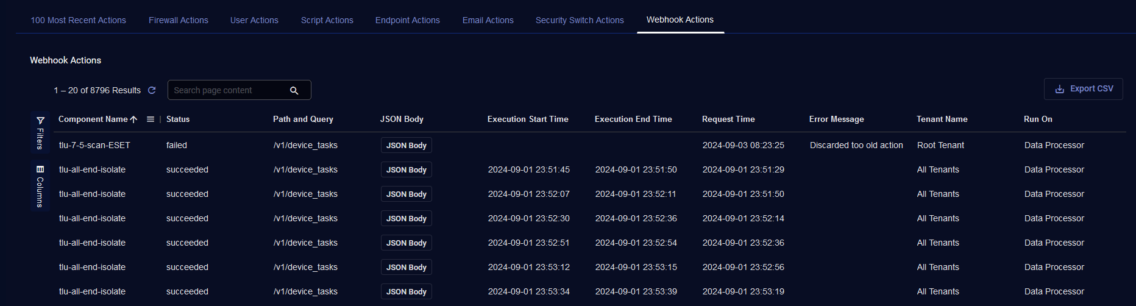Open JSON Body for the tlu-7-5-scan-ESET row
The height and width of the screenshot is (306, 1136).
[406, 145]
